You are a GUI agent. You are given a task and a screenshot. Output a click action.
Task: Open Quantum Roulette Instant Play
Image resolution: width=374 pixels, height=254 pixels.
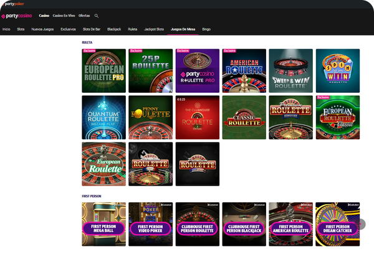103,118
